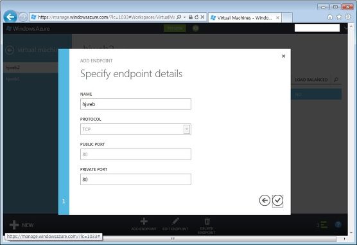
Task: Click the LOAD BALANCED column header
Action: 311,80
